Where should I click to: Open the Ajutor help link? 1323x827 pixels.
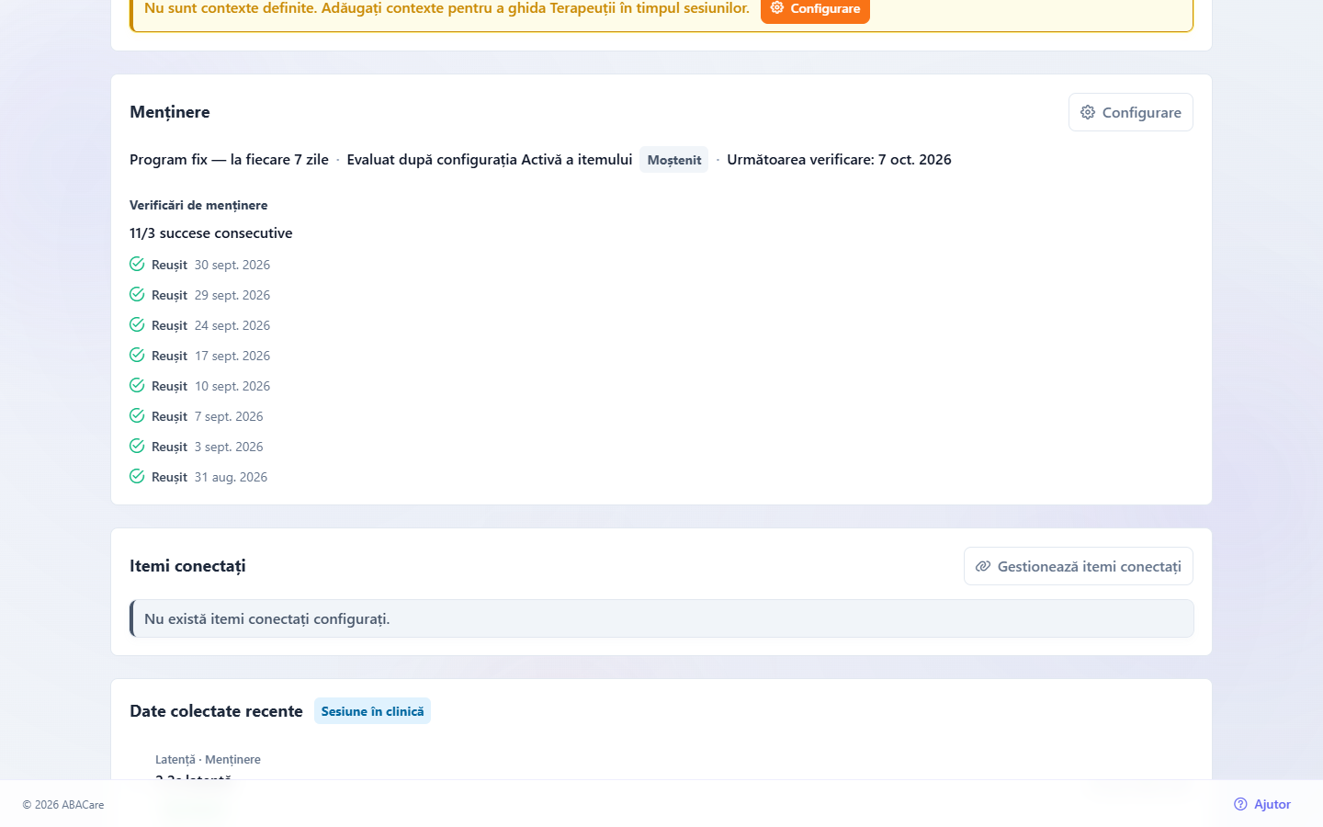1262,804
